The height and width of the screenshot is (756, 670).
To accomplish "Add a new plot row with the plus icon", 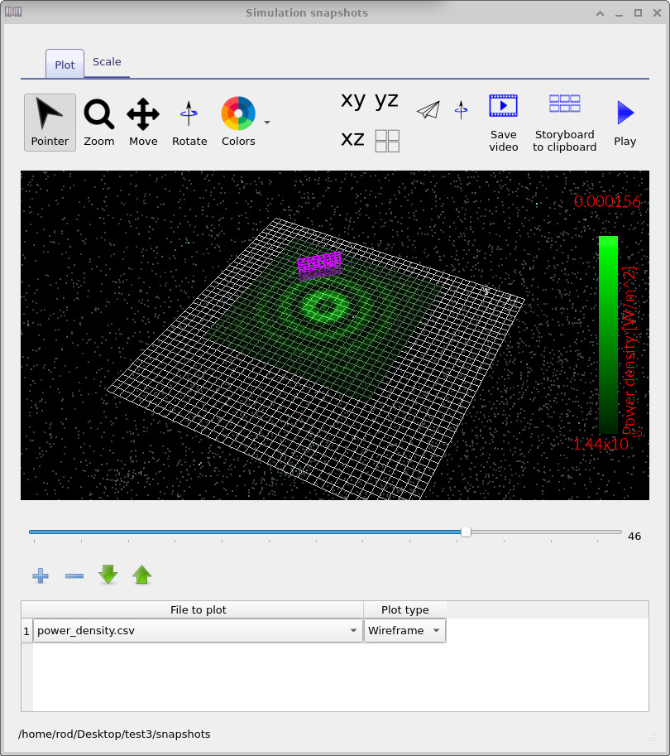I will [40, 575].
